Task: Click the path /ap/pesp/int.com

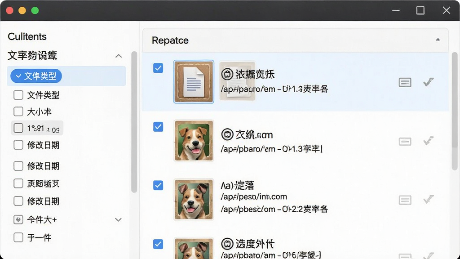Action: 254,197
